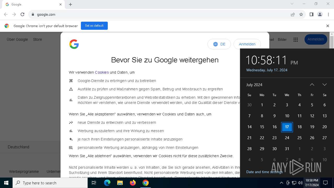Select July 1 in calendar
The height and width of the screenshot is (188, 334).
(x=262, y=105)
